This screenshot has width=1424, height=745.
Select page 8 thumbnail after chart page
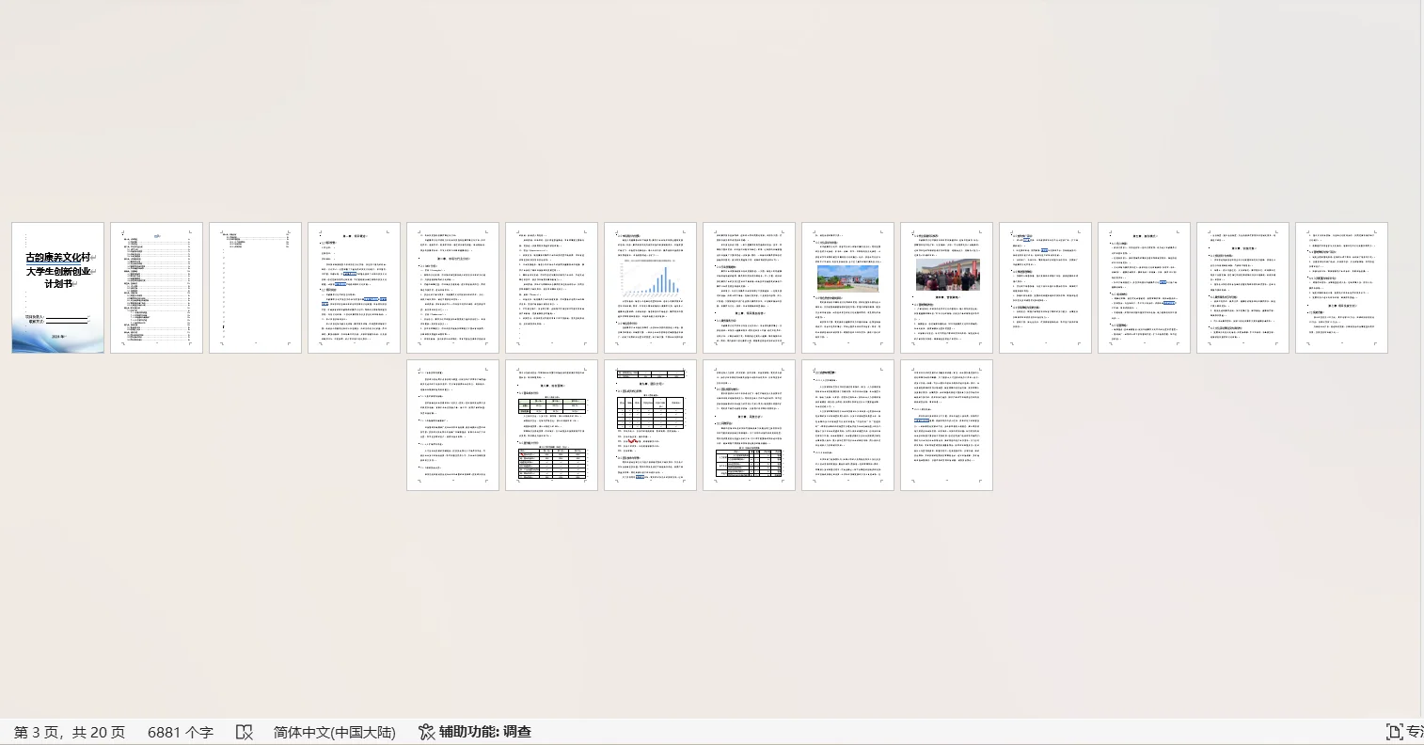pos(750,288)
